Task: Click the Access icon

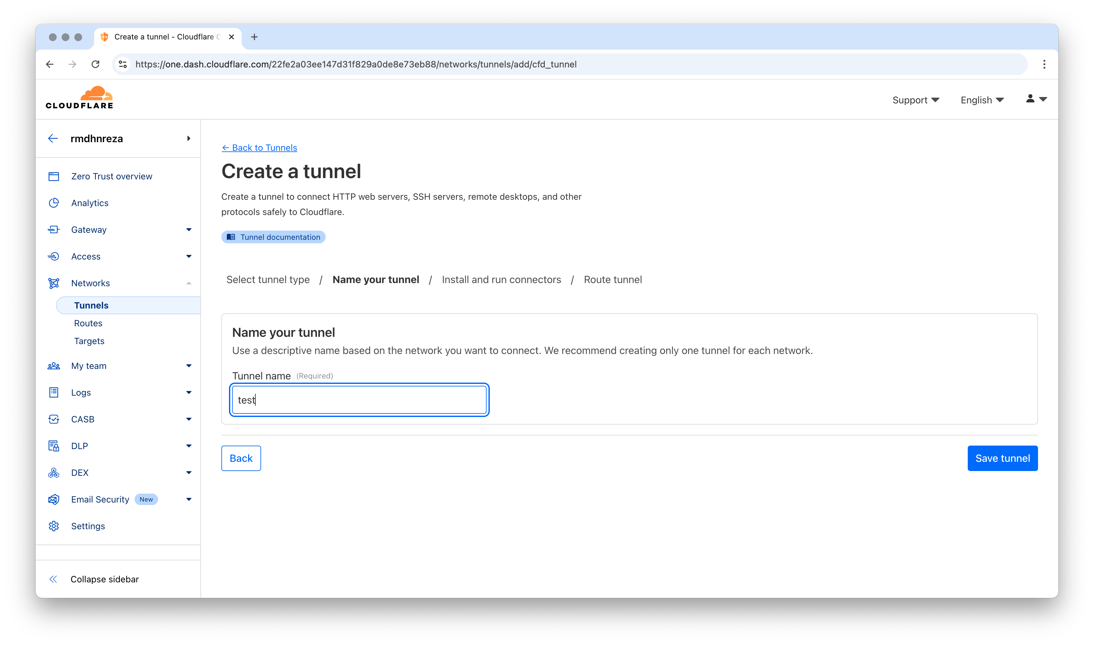Action: click(54, 256)
